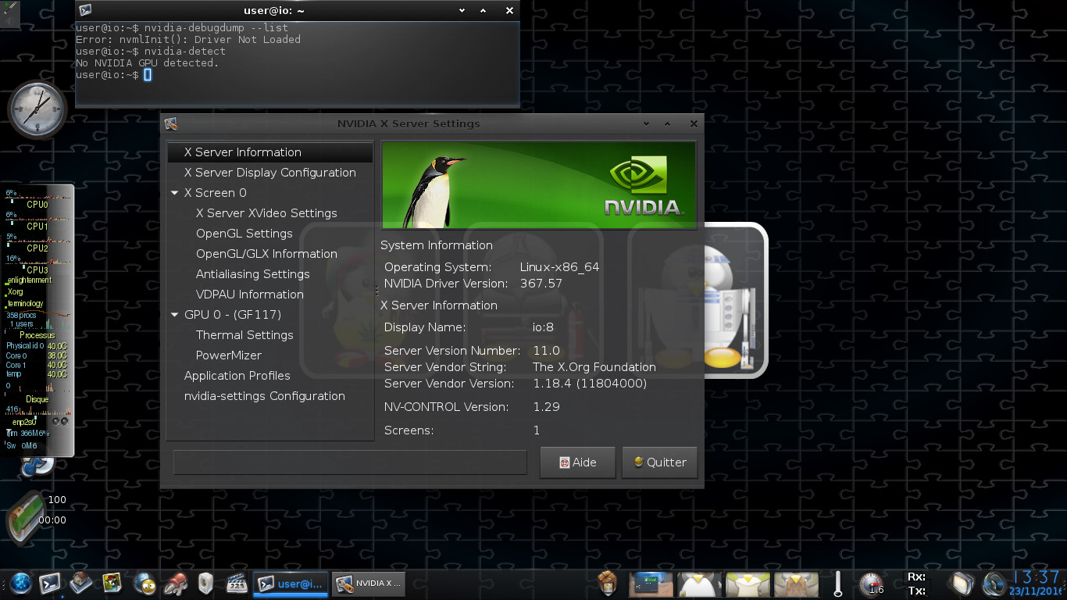1067x600 pixels.
Task: Open the PowerMizer page
Action: pos(229,355)
